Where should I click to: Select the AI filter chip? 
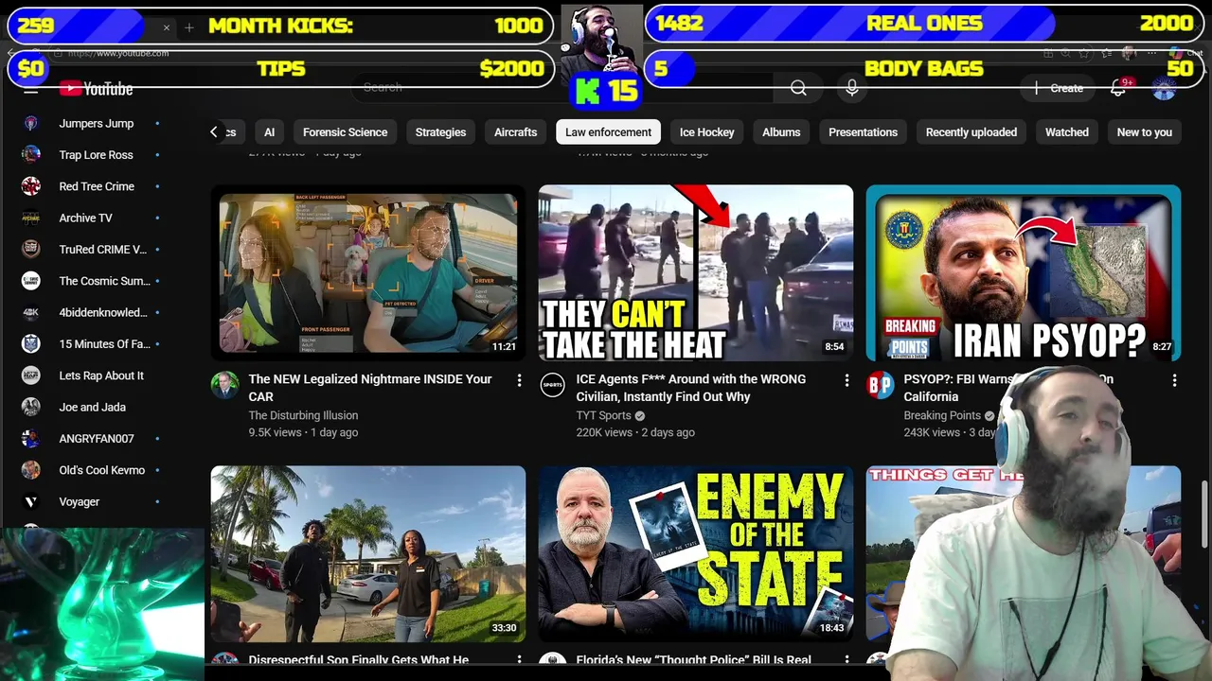269,132
